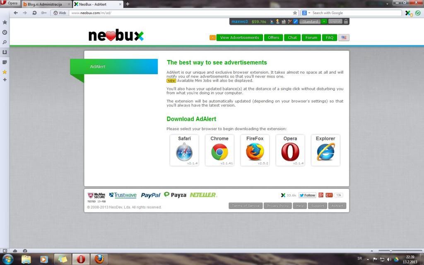Open Privacy Policy link
The width and height of the screenshot is (424, 265).
tap(278, 206)
